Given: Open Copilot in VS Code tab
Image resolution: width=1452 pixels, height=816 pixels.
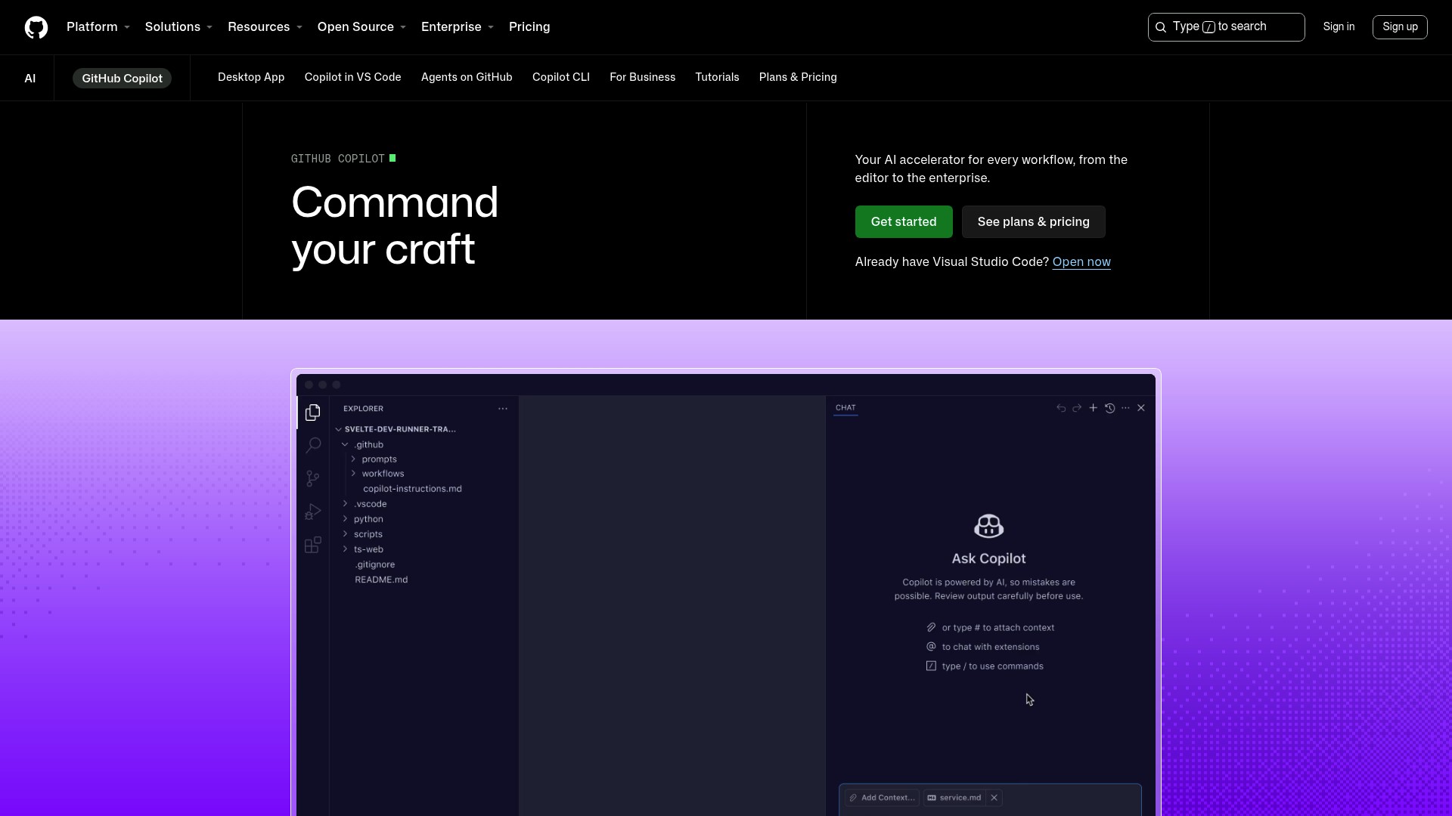Looking at the screenshot, I should coord(352,77).
